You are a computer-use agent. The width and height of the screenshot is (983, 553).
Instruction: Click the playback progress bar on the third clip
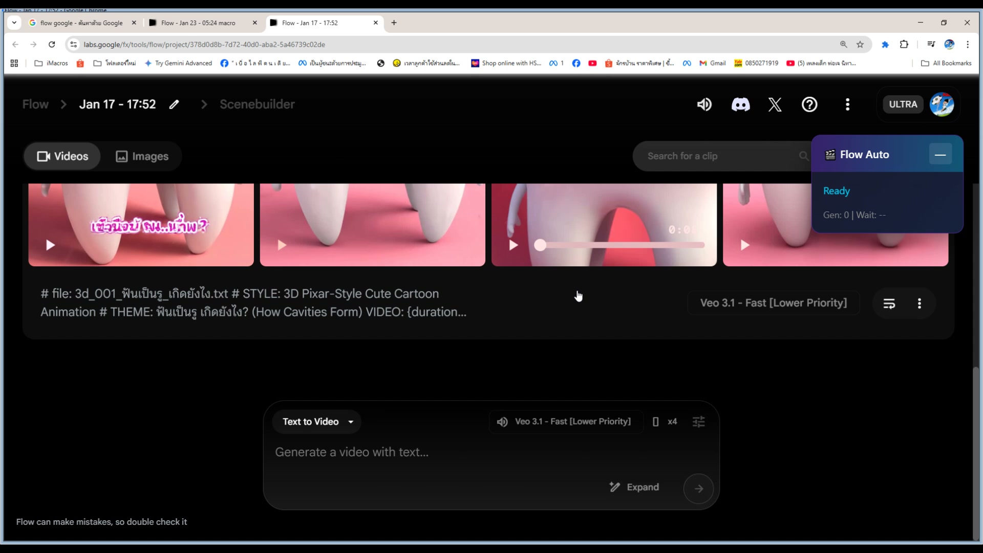coord(619,245)
